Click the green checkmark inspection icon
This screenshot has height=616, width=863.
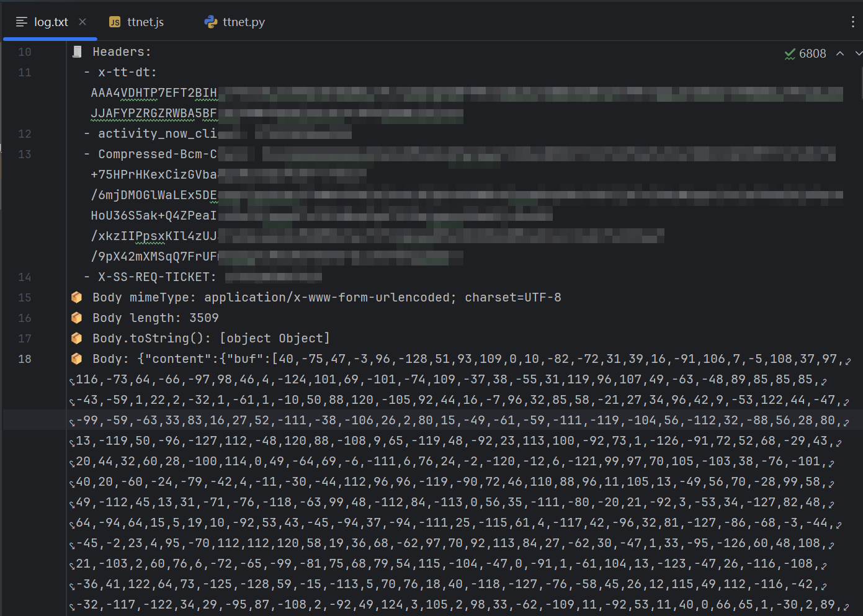(x=790, y=54)
